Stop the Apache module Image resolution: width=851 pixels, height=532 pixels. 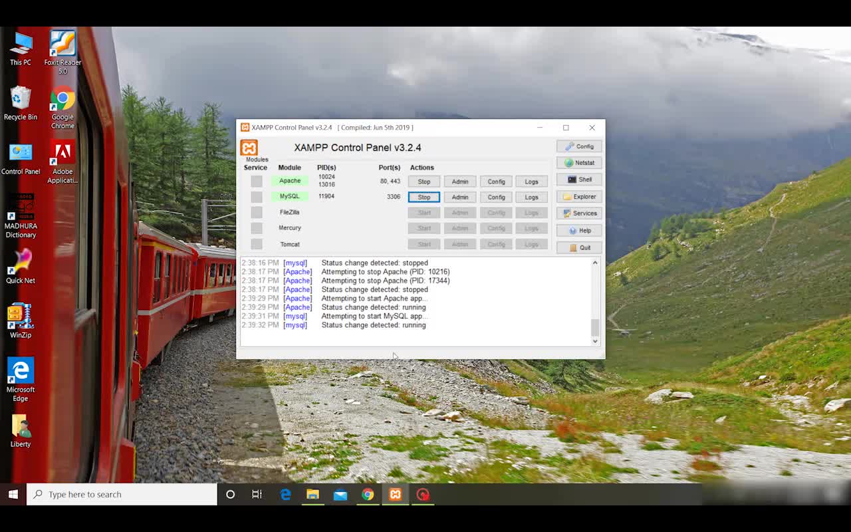[424, 182]
